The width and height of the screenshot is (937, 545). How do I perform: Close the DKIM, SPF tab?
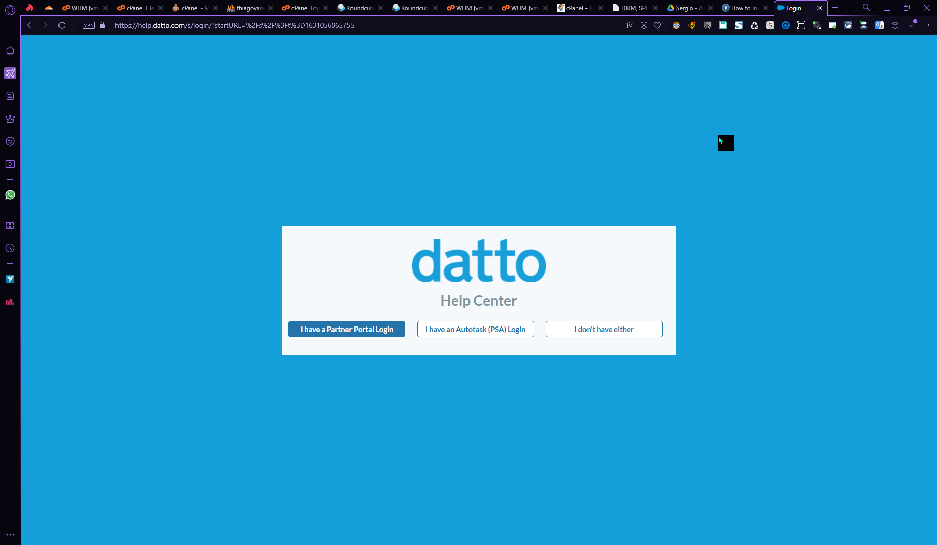pos(655,8)
